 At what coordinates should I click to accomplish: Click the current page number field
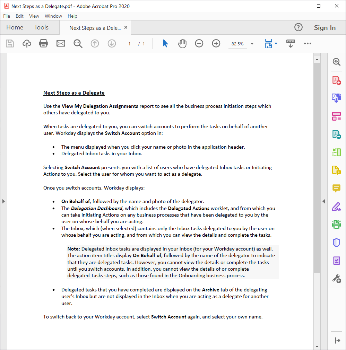click(130, 44)
